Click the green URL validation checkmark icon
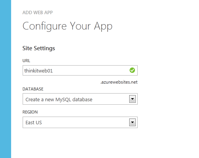The height and width of the screenshot is (158, 199). pos(132,70)
